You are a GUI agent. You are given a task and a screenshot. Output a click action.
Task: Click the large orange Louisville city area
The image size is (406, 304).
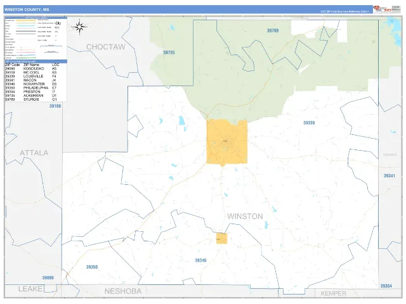click(x=227, y=141)
